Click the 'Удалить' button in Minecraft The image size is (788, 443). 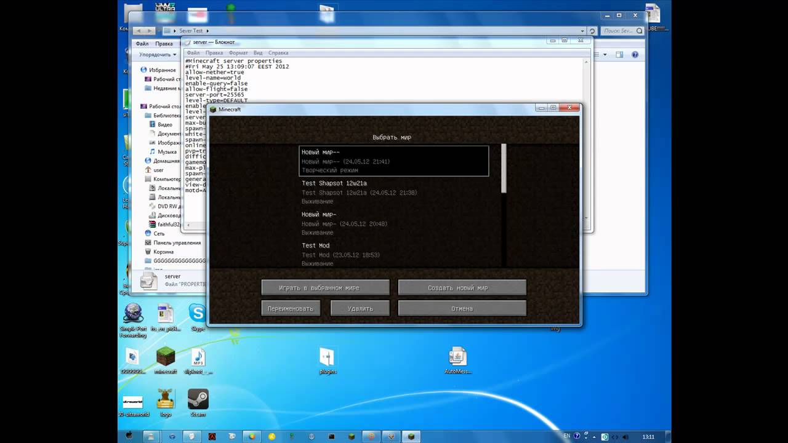360,308
